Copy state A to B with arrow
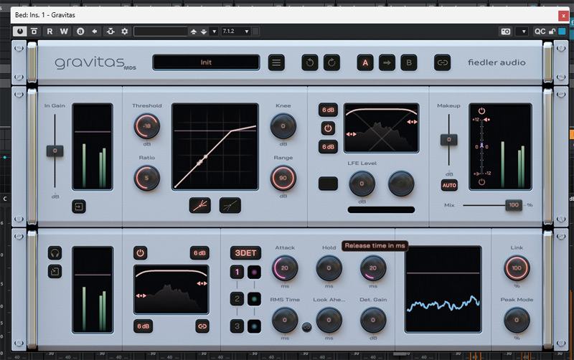 tap(387, 63)
